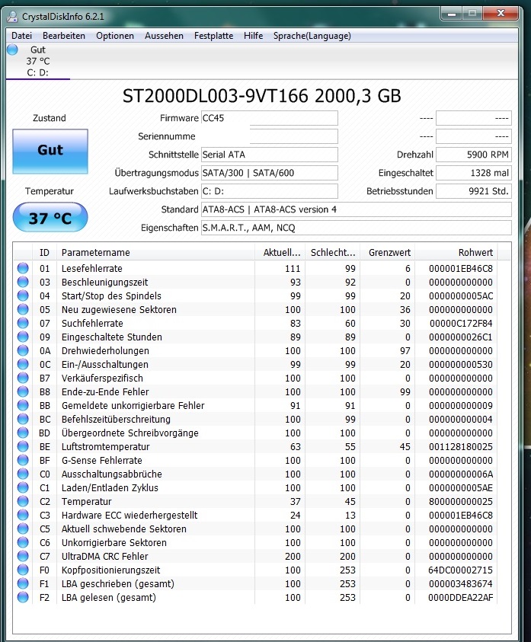
Task: Click status orb for Suchfehlerrate row
Action: (23, 323)
